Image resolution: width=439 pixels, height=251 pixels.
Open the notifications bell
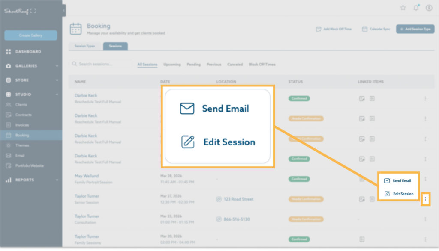tap(416, 8)
